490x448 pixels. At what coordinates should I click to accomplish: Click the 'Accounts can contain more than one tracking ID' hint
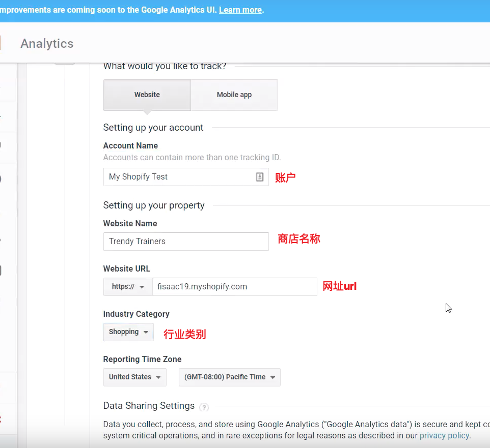pos(192,157)
